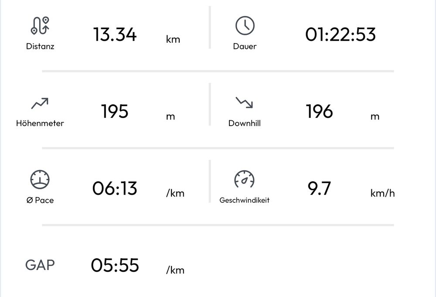Click the Downhill text label
The image size is (436, 297).
pos(245,123)
